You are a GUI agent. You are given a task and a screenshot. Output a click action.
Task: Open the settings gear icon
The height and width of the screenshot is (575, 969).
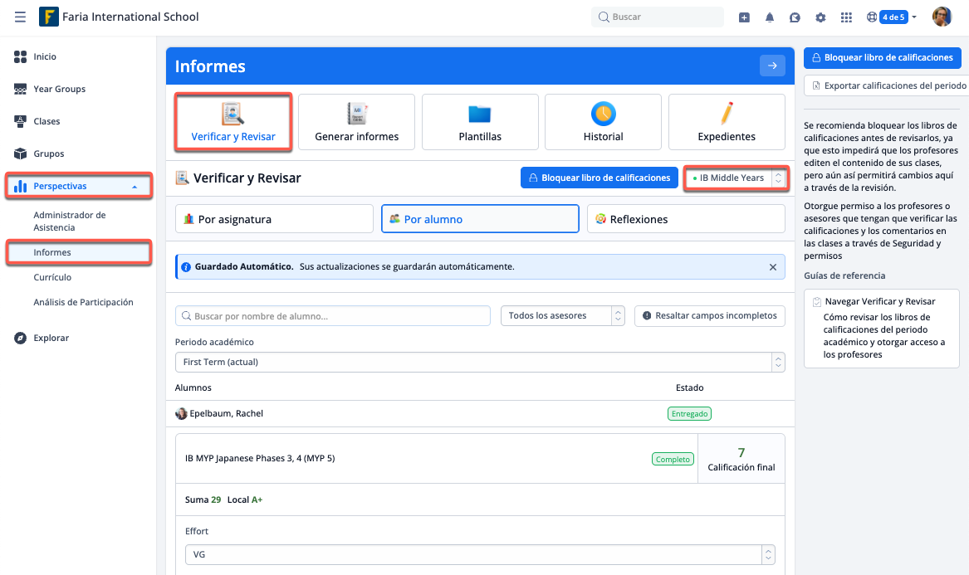[x=820, y=17]
